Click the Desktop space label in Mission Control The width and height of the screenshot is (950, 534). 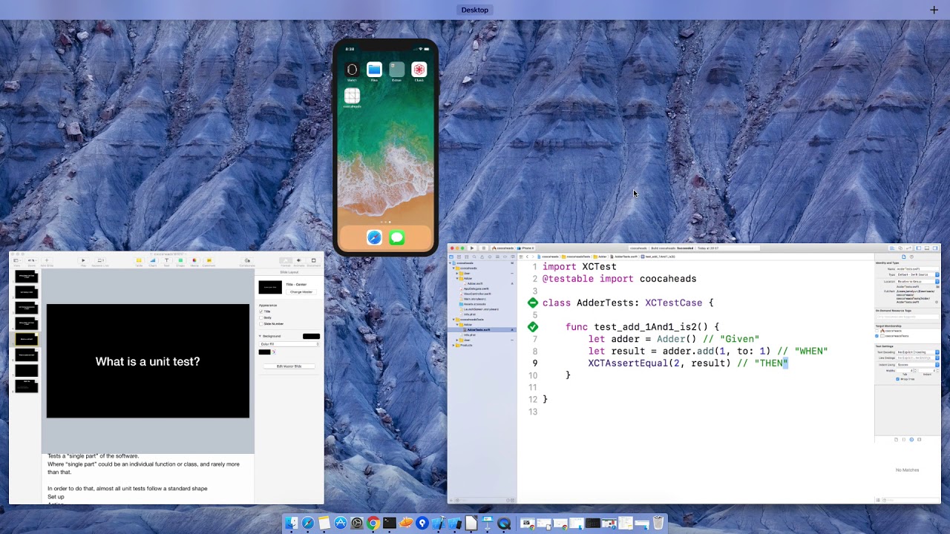pyautogui.click(x=474, y=10)
